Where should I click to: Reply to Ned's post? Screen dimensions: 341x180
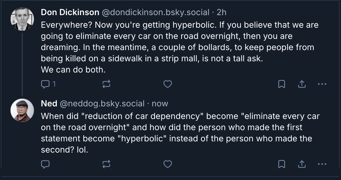[x=45, y=164]
